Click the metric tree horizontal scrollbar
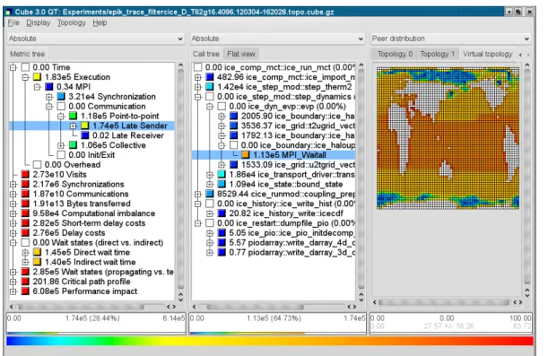 click(x=81, y=307)
